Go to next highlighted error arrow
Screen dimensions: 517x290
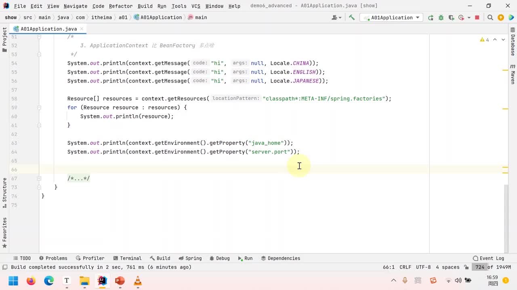503,39
